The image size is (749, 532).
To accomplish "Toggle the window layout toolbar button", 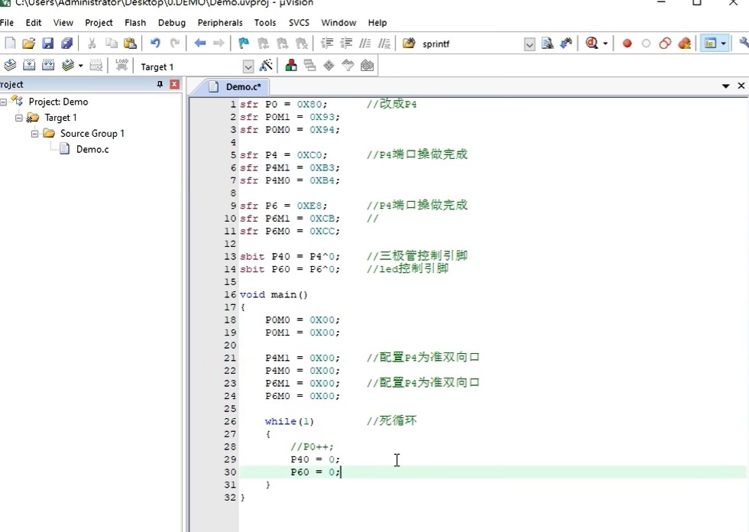I will (710, 44).
